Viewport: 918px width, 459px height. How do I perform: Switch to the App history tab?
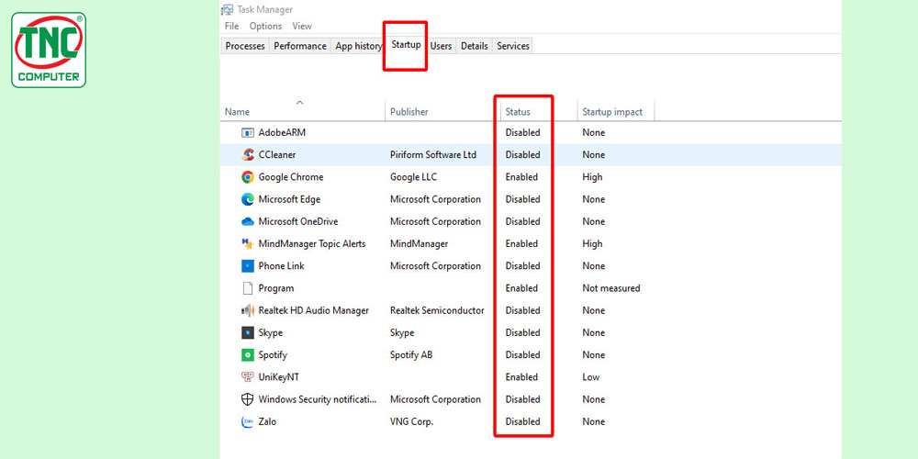358,46
